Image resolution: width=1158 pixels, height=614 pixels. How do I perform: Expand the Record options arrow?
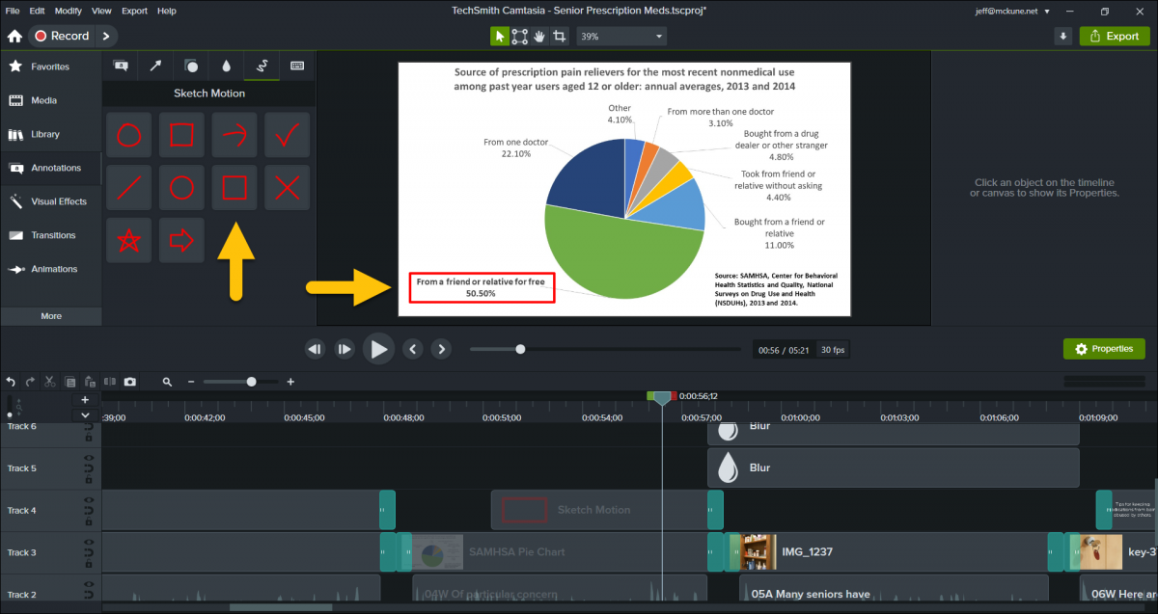coord(106,36)
